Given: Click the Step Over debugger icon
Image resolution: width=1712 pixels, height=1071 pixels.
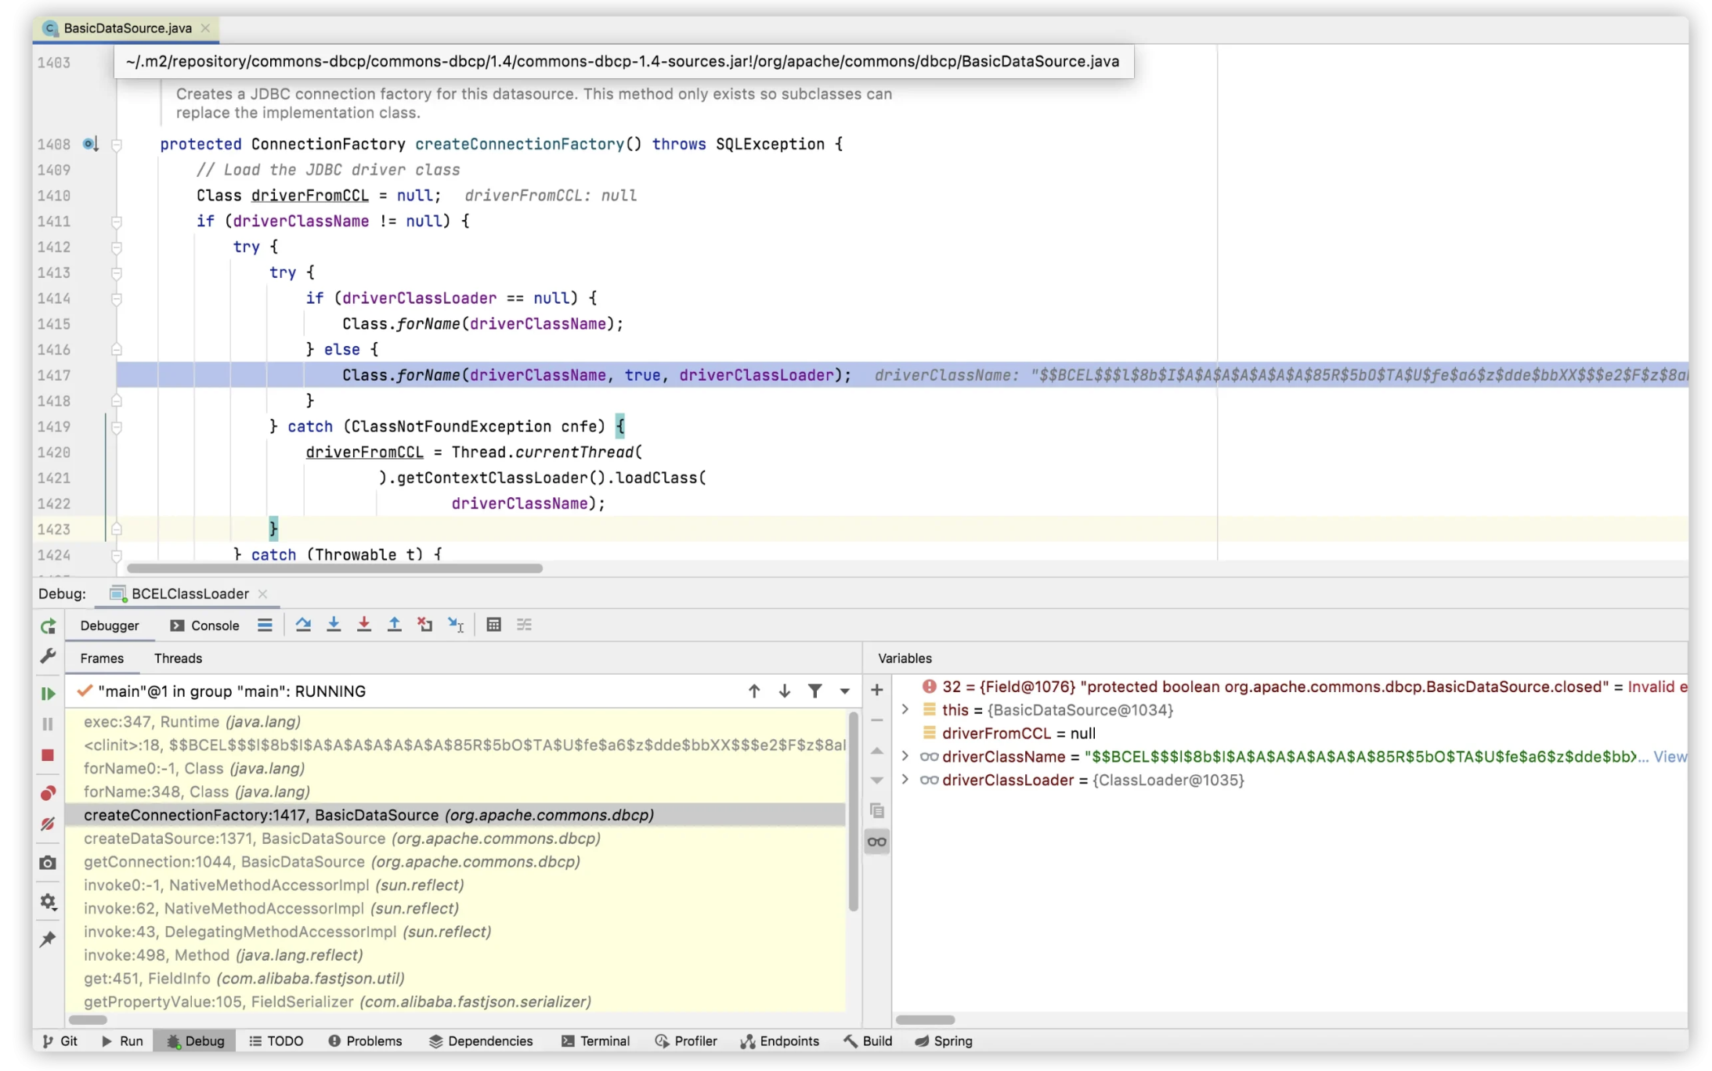Looking at the screenshot, I should pos(303,625).
